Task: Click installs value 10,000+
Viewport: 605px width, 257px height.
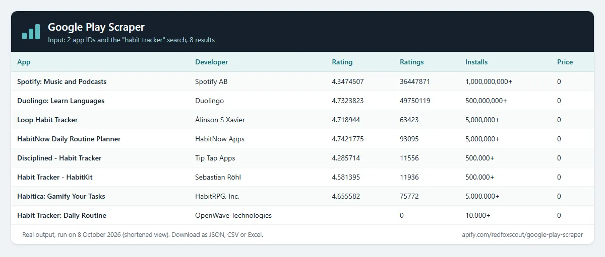Action: (x=478, y=215)
